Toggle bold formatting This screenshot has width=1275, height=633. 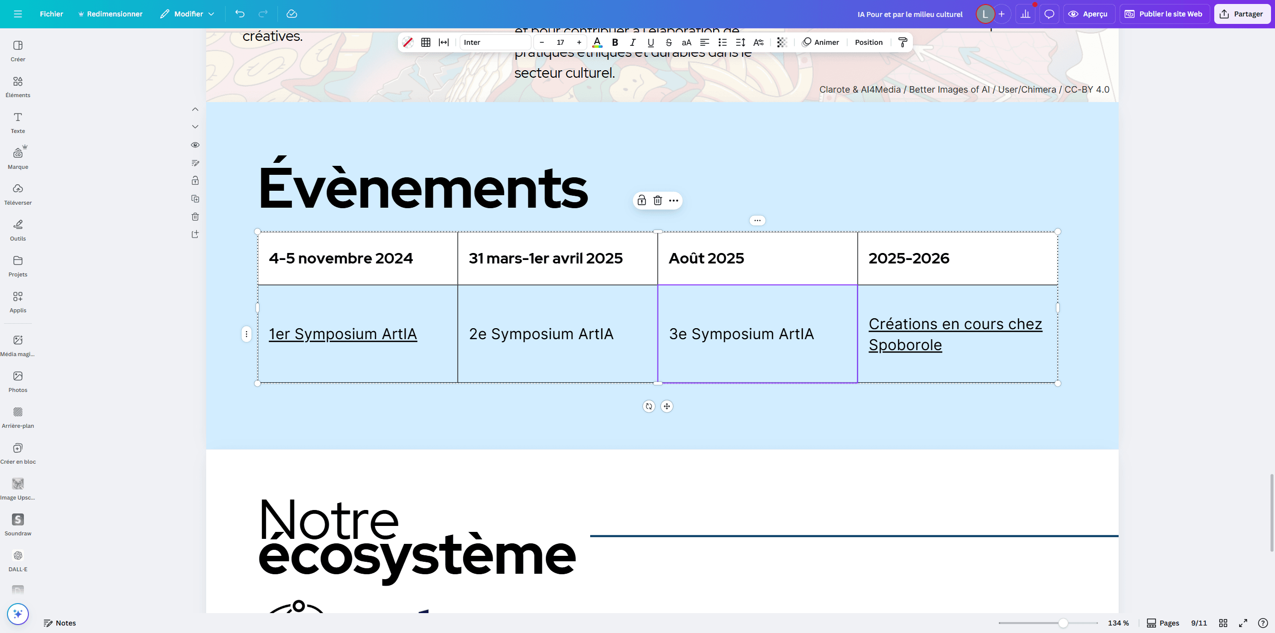click(615, 42)
